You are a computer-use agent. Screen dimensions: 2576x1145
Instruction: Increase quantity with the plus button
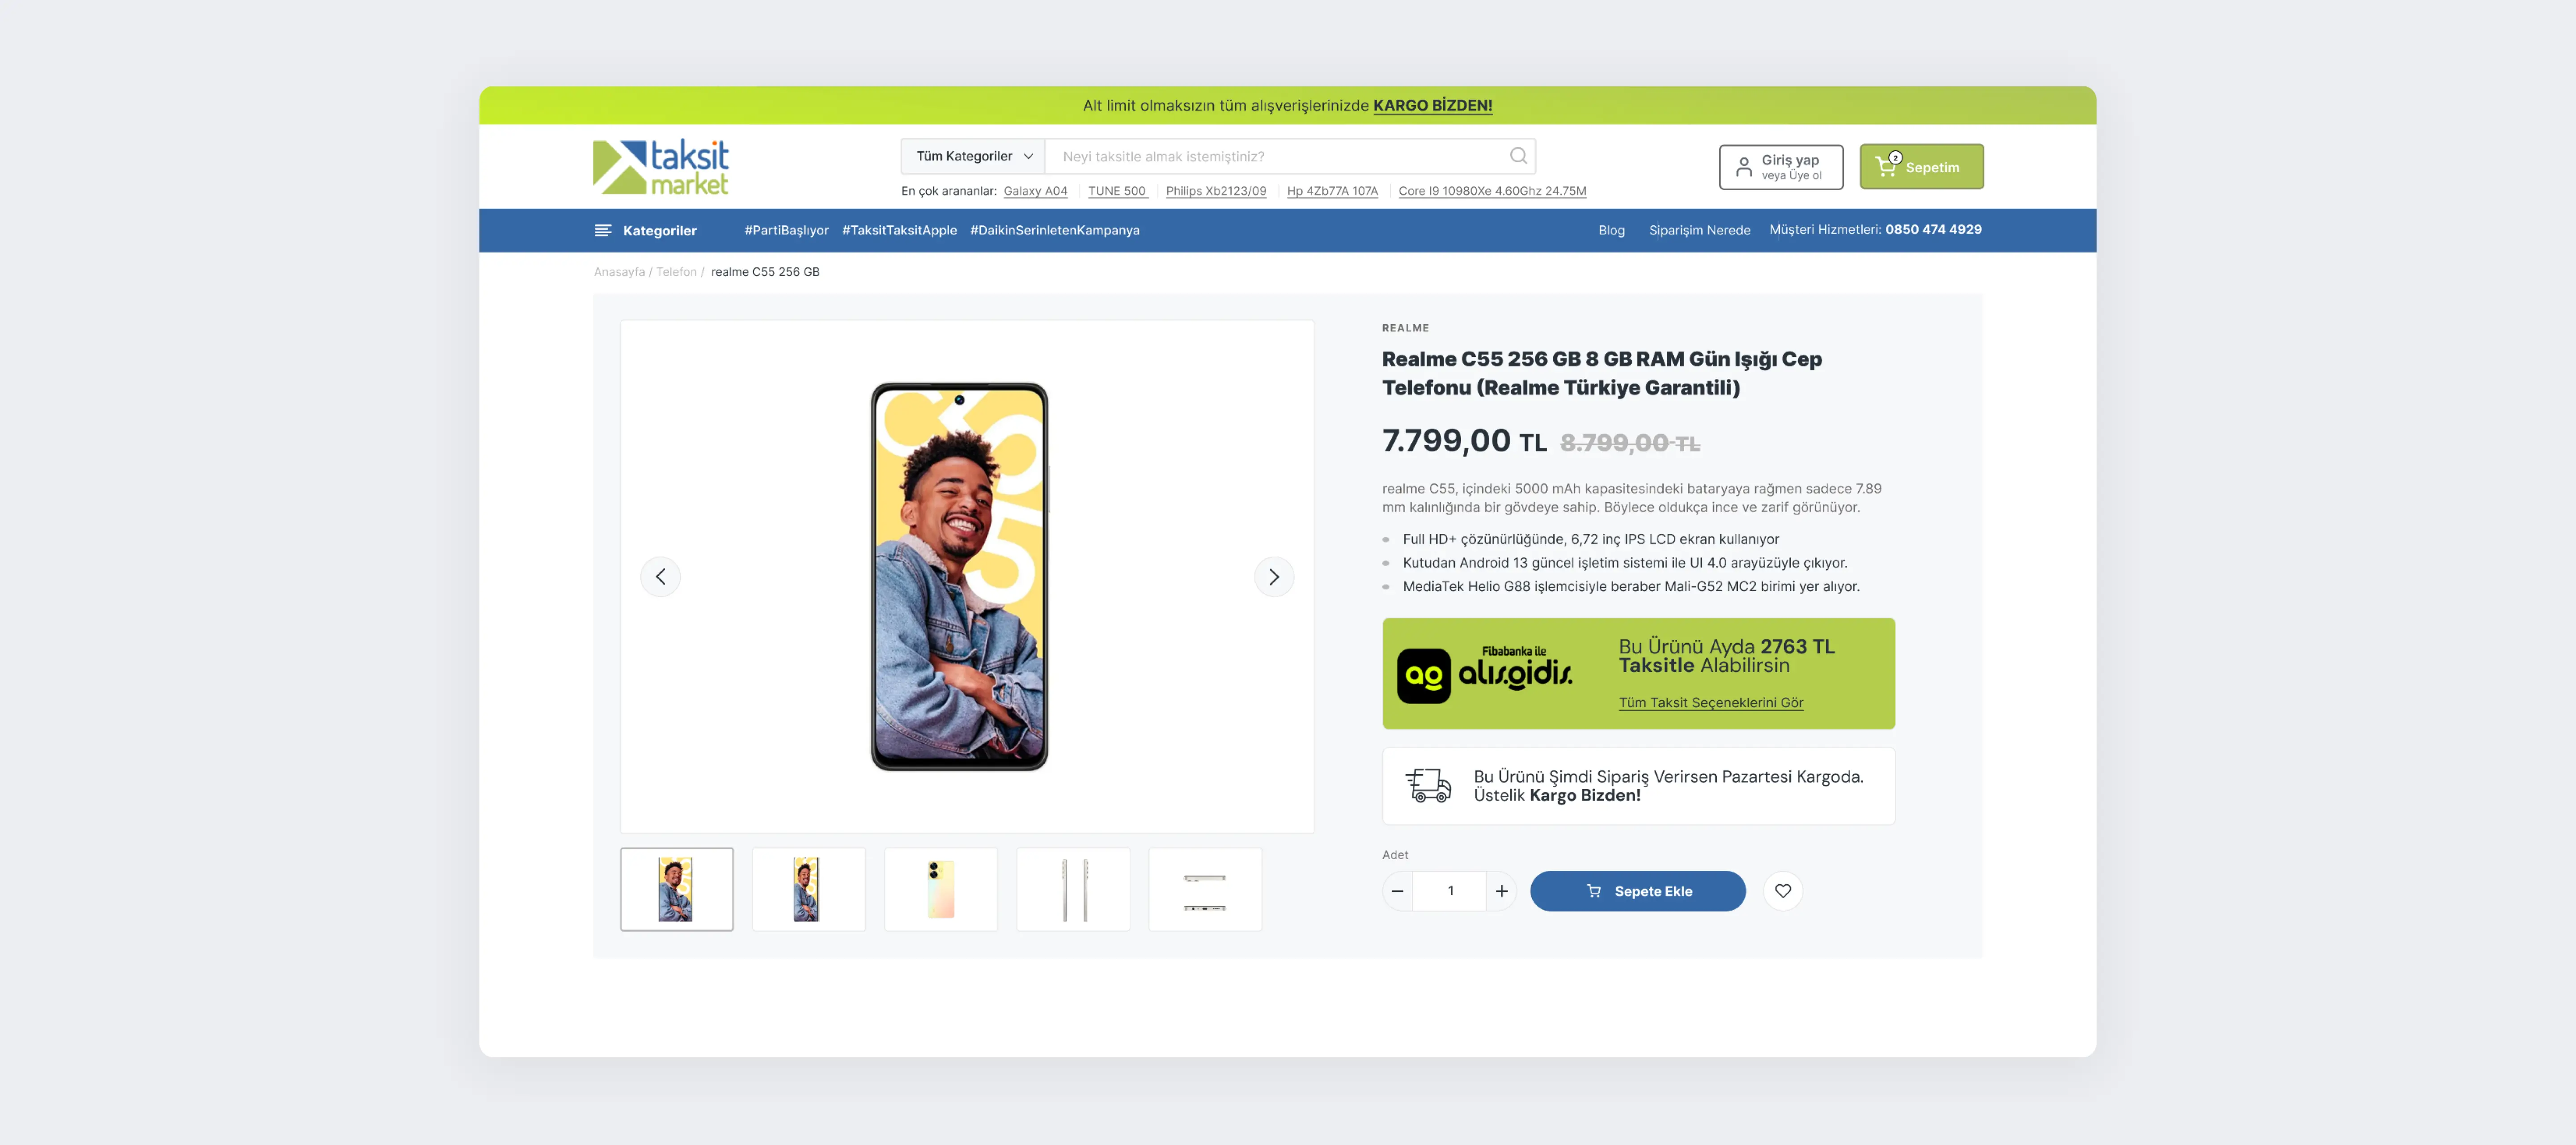click(1501, 891)
